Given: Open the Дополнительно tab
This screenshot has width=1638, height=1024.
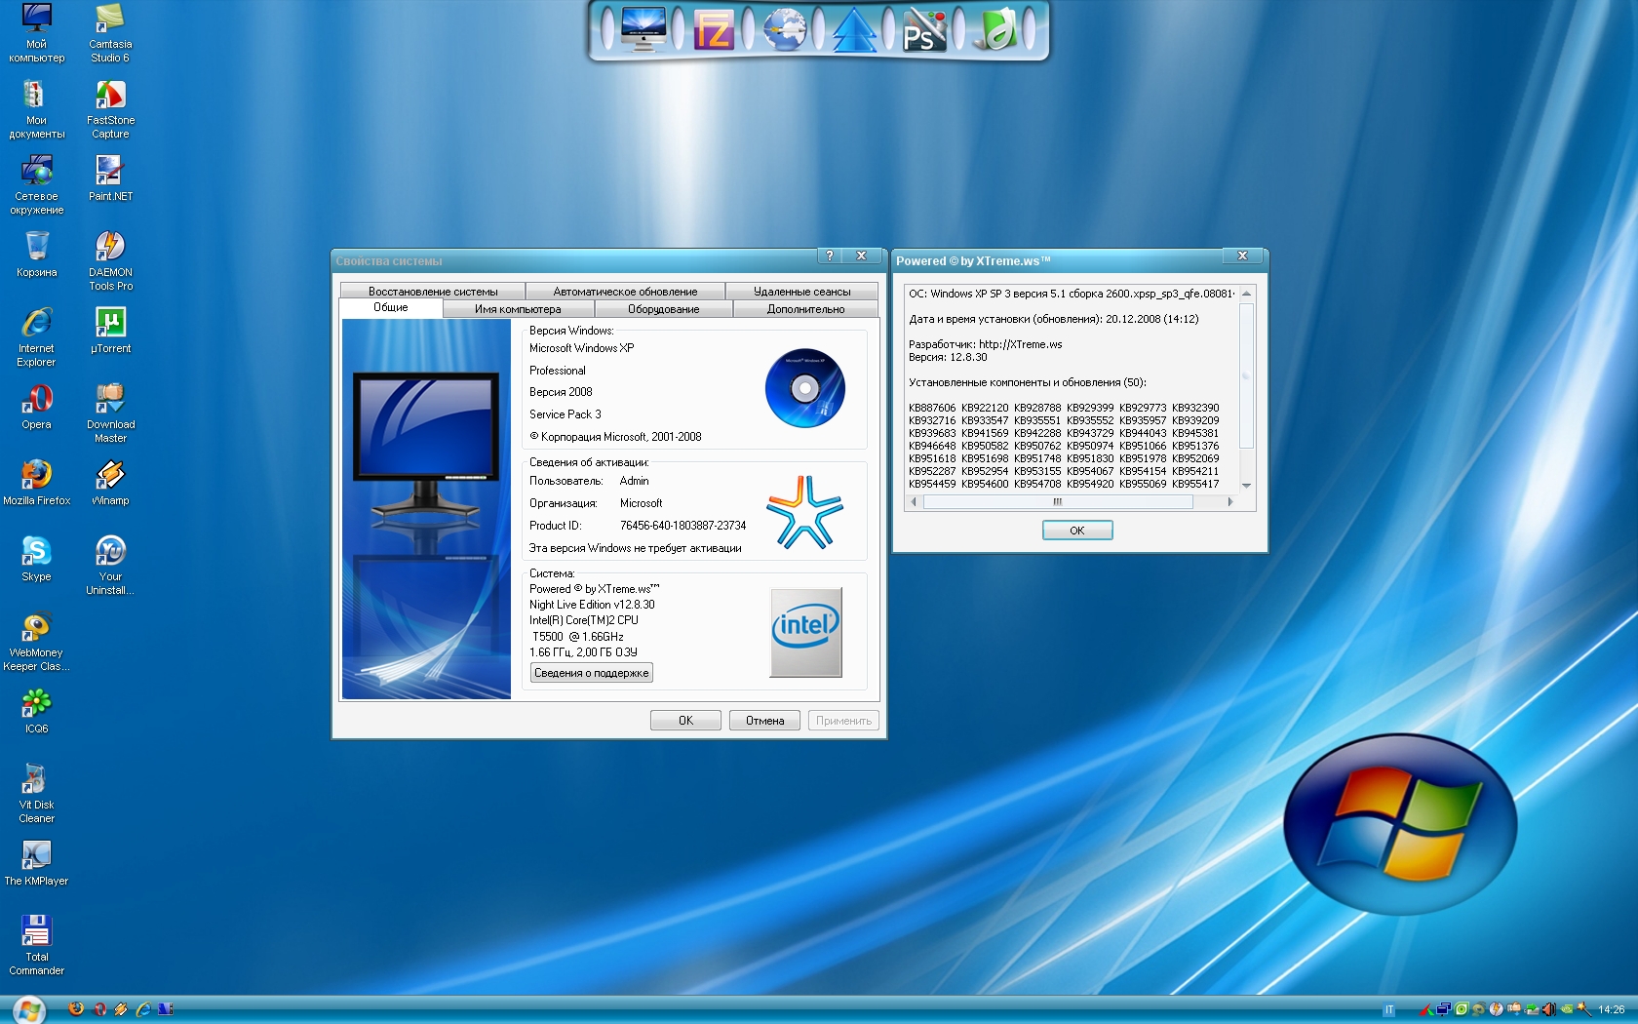Looking at the screenshot, I should tap(805, 309).
